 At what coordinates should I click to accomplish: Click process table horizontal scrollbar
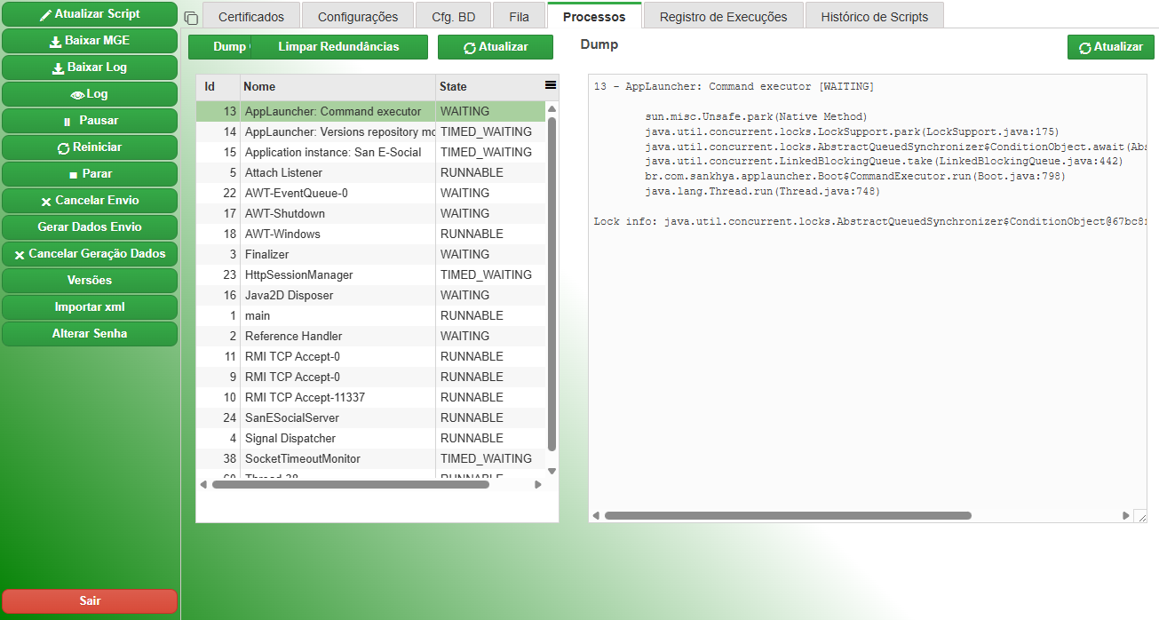point(350,485)
